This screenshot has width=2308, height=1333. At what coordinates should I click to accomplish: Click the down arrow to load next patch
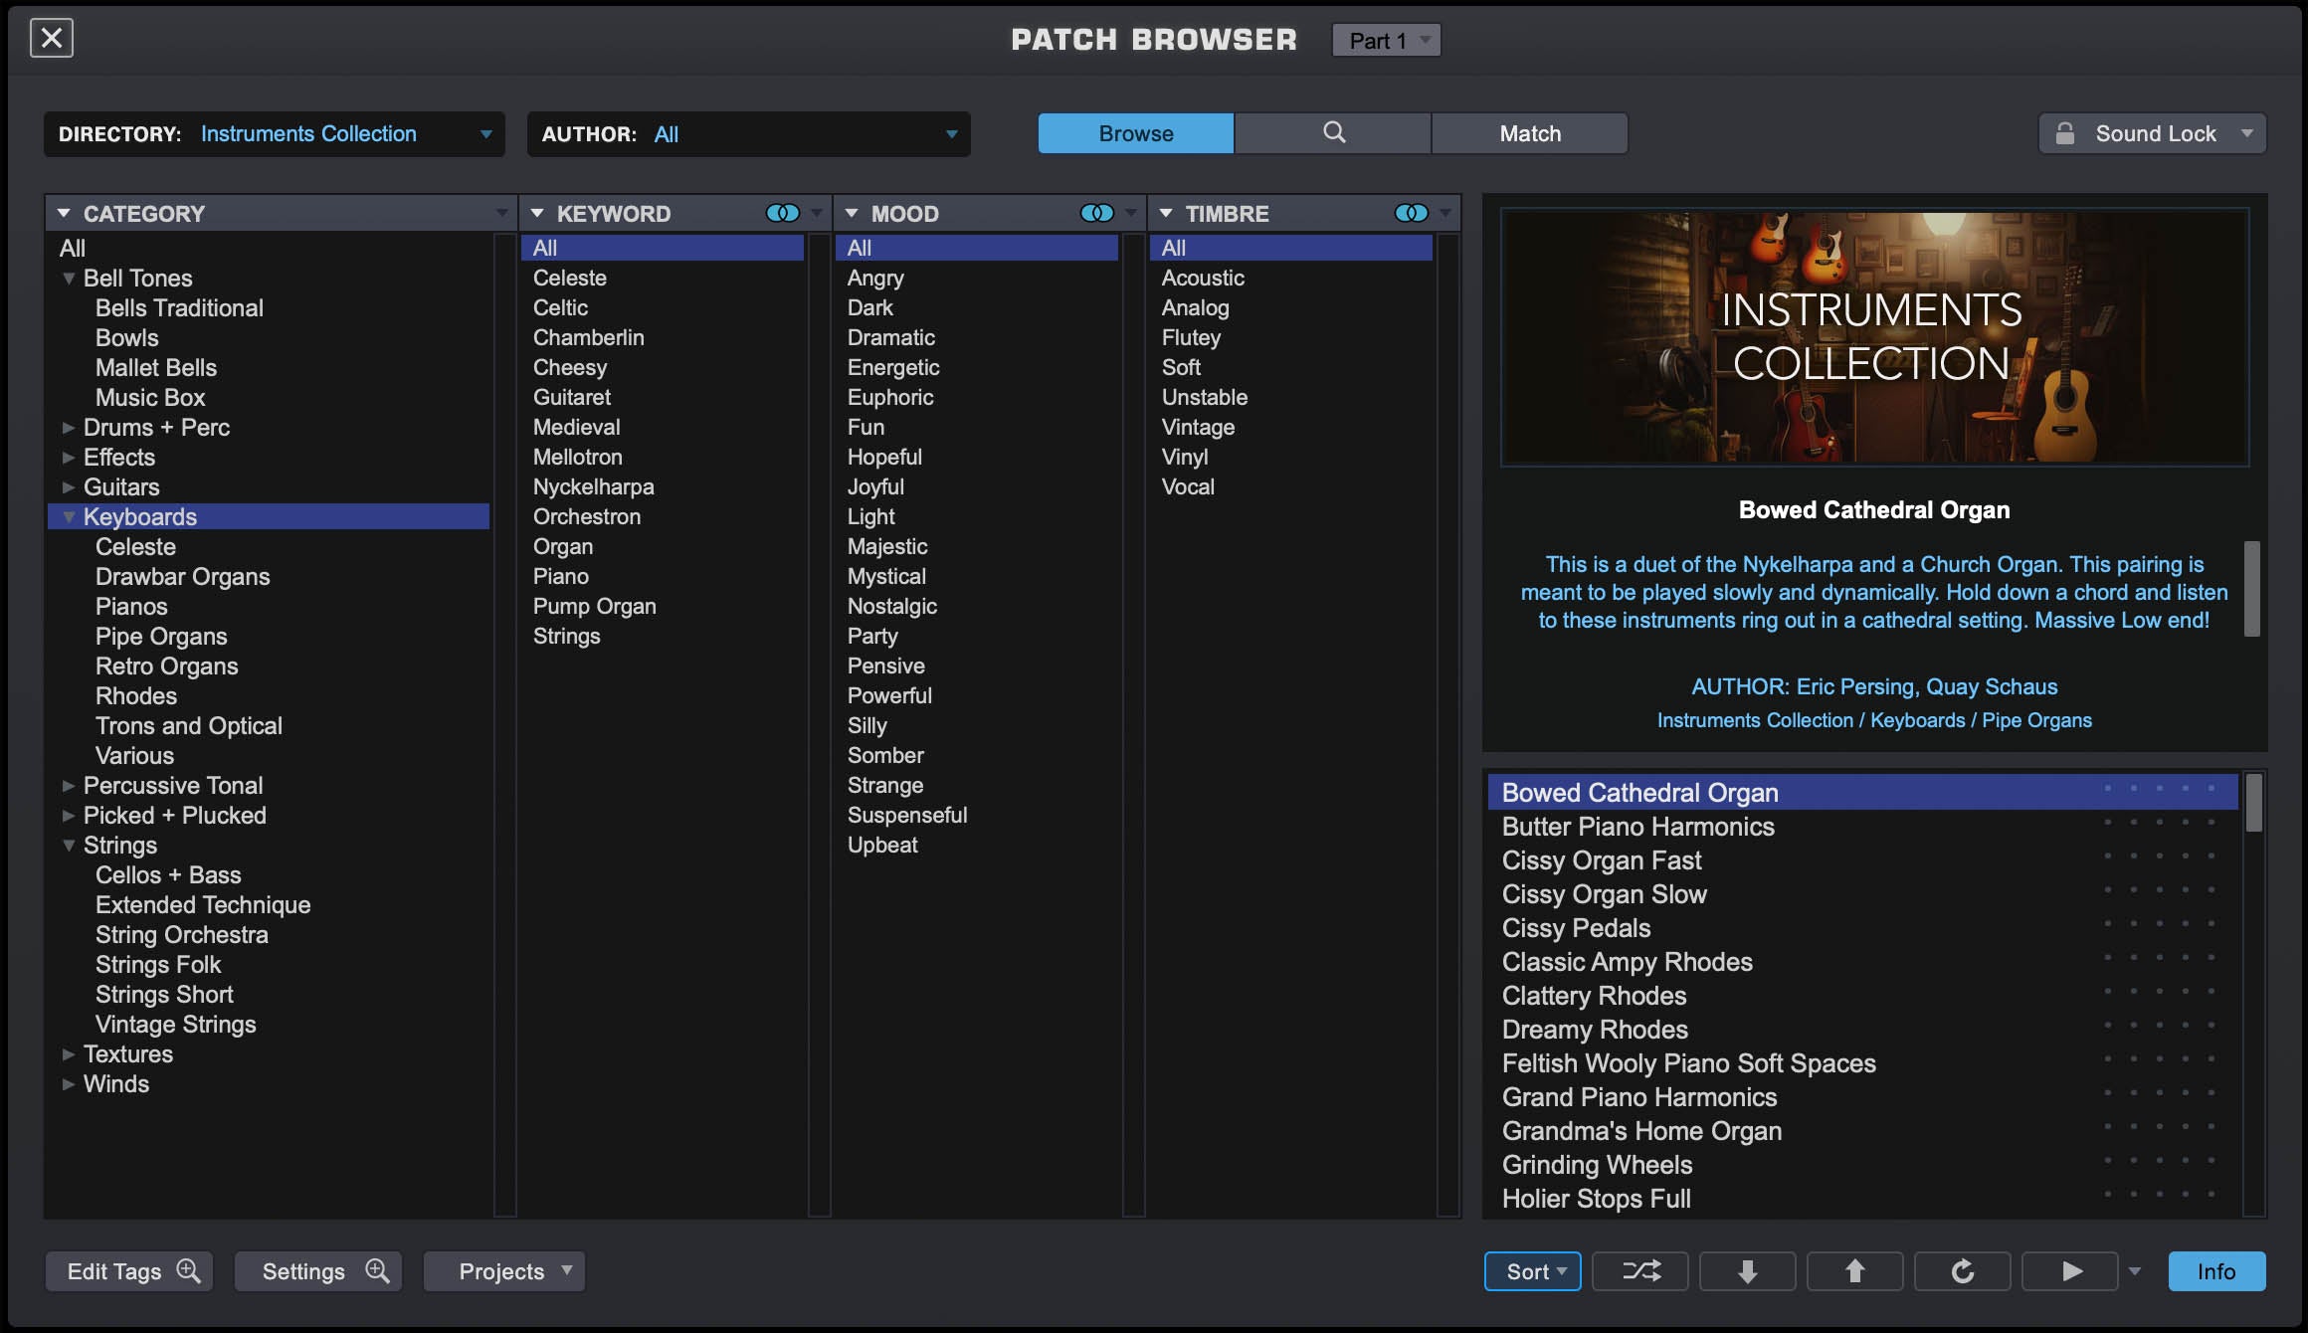coord(1747,1270)
